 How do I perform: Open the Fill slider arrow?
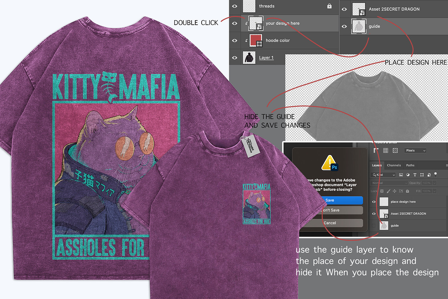435,191
